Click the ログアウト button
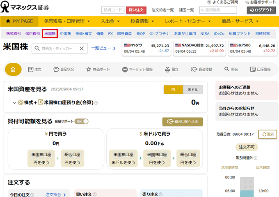 pyautogui.click(x=261, y=10)
